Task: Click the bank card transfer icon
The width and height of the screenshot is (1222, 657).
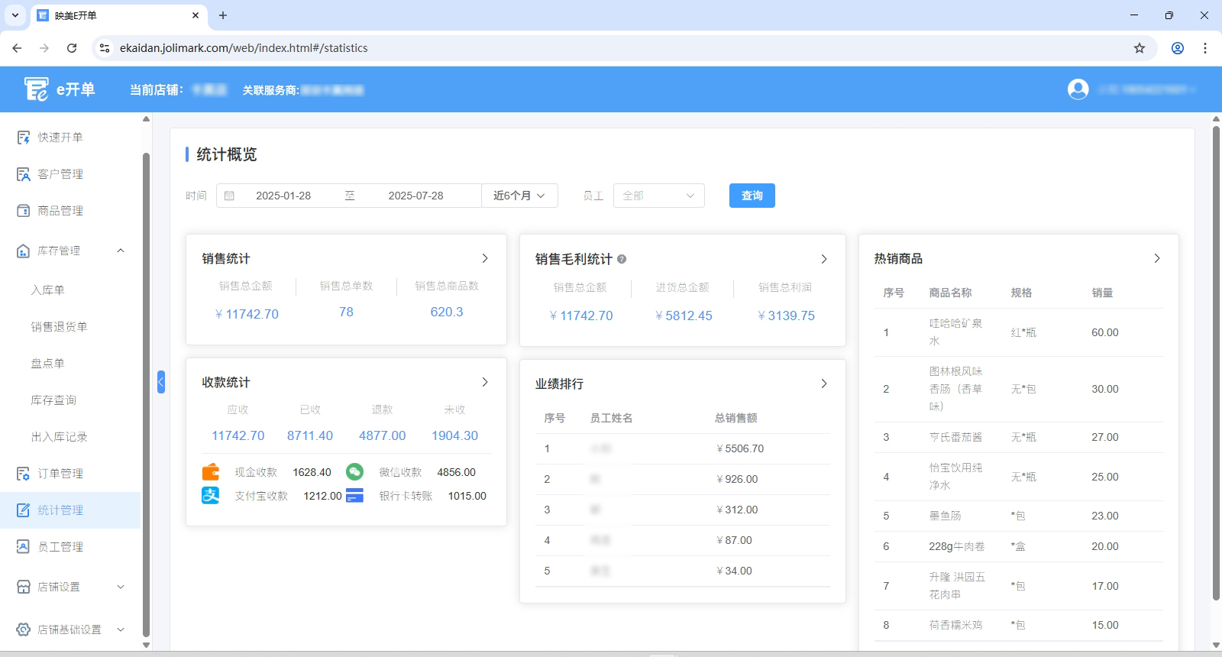Action: 354,496
